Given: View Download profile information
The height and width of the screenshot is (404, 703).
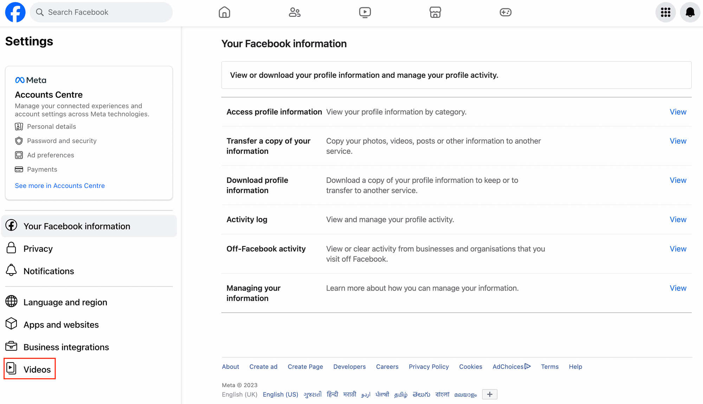Looking at the screenshot, I should 678,180.
